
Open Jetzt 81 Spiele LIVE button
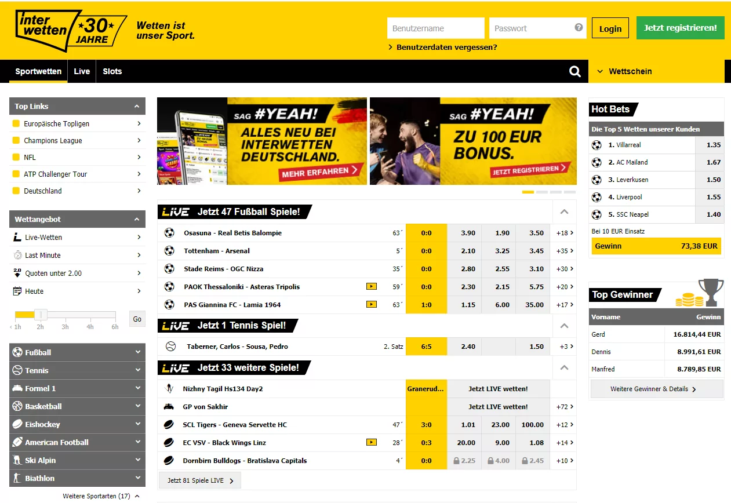point(200,480)
